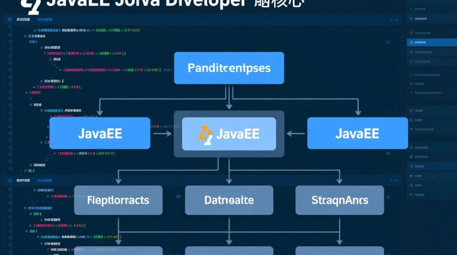
Task: Select the highlighted blue row in the right sidebar
Action: [x=432, y=42]
